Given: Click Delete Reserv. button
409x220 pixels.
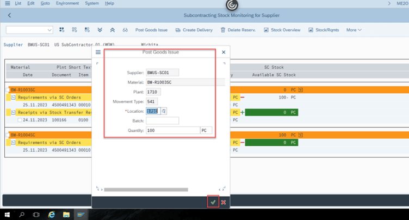Looking at the screenshot, I should pos(238,30).
